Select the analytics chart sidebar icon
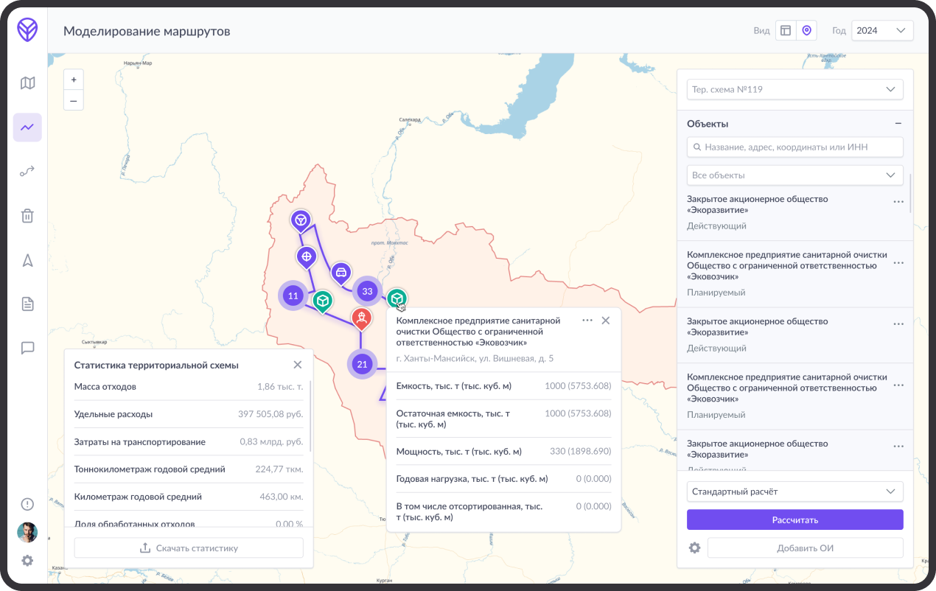The height and width of the screenshot is (591, 936). (27, 127)
